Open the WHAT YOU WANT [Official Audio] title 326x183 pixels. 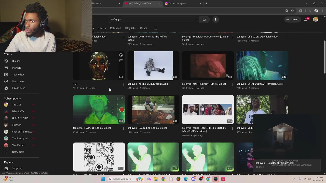click(x=260, y=84)
